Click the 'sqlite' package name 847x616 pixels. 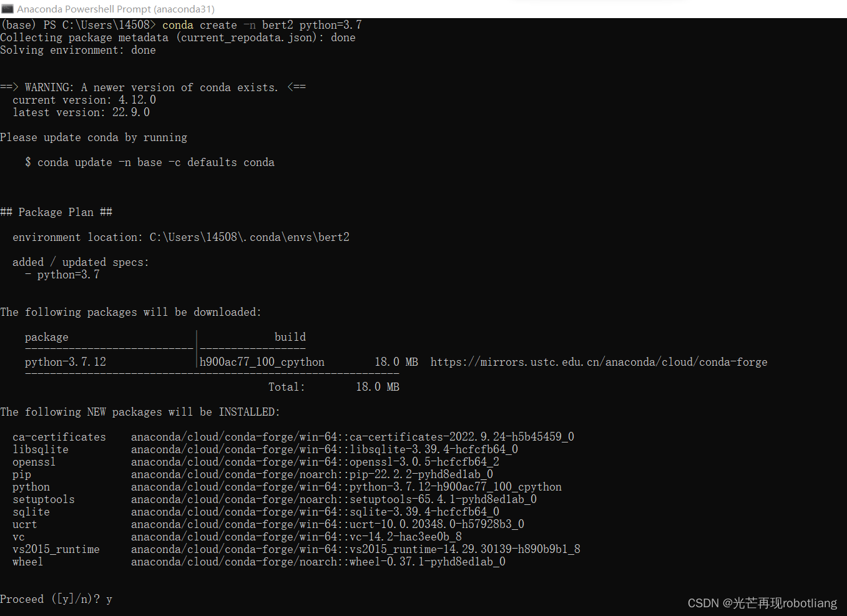[x=31, y=512]
